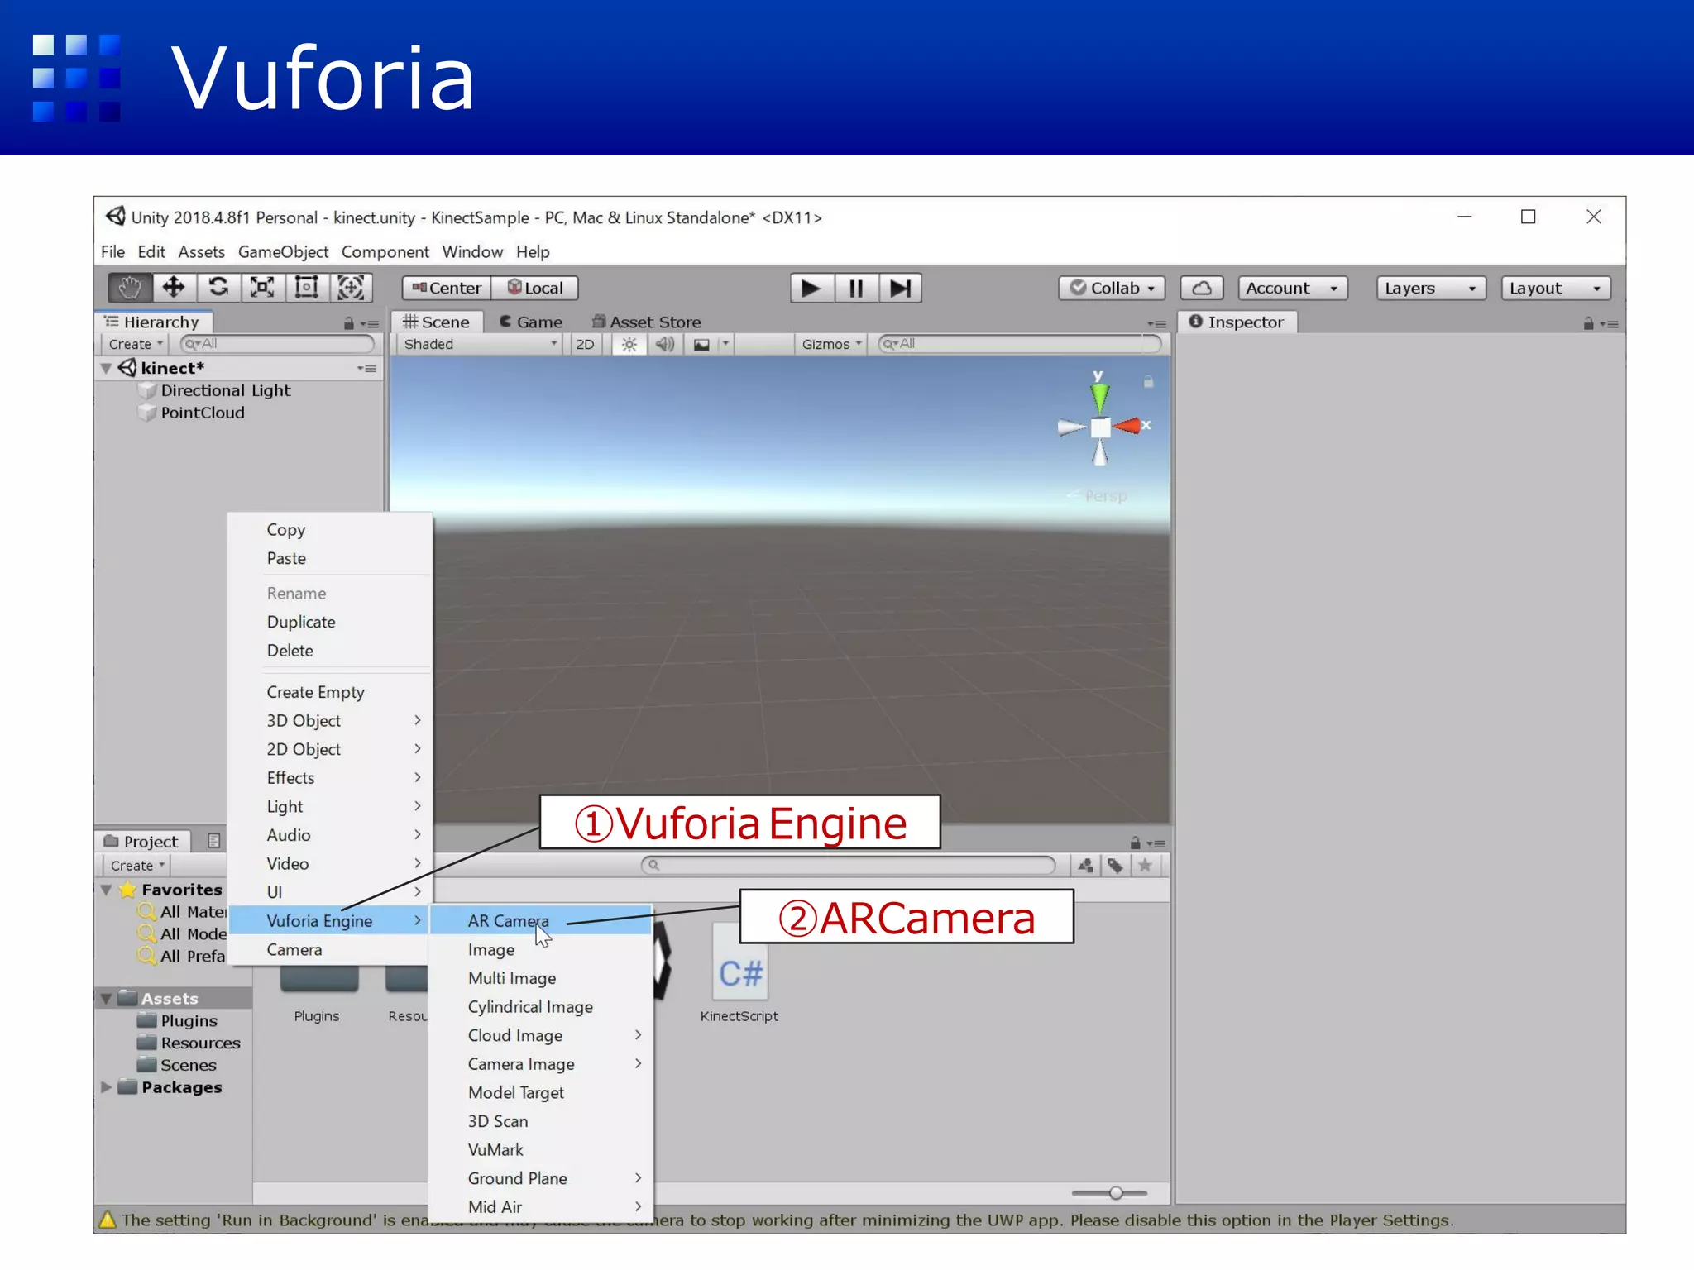Viewport: 1694px width, 1270px height.
Task: Choose Model Target in submenu
Action: coord(541,1093)
